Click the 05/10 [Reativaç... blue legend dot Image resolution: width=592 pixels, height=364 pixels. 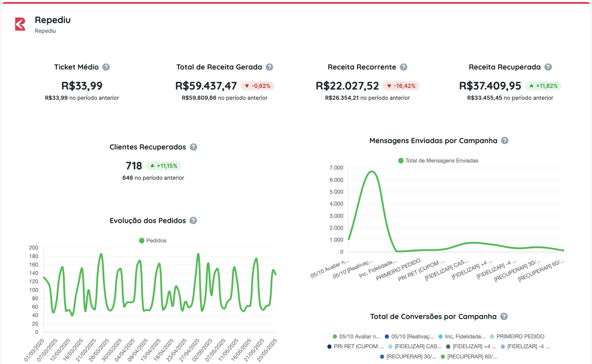pos(387,337)
